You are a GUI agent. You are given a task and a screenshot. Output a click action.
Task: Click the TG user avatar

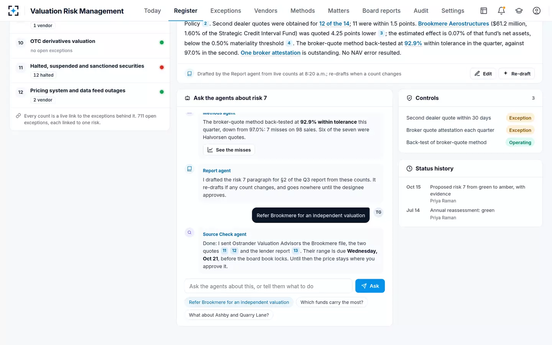(378, 212)
